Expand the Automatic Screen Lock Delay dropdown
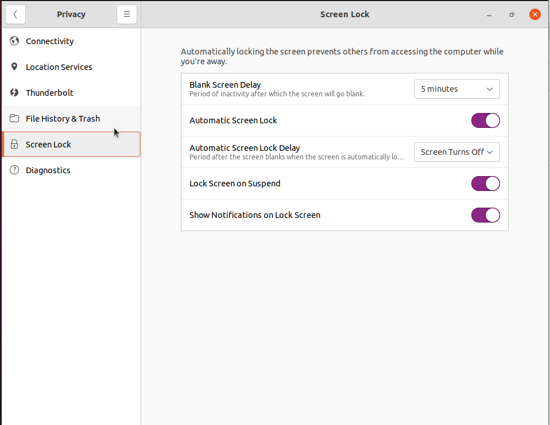 [x=456, y=152]
